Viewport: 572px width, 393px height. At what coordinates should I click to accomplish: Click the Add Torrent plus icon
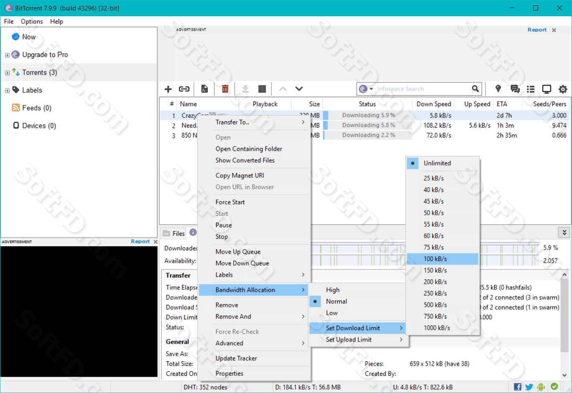tap(168, 89)
